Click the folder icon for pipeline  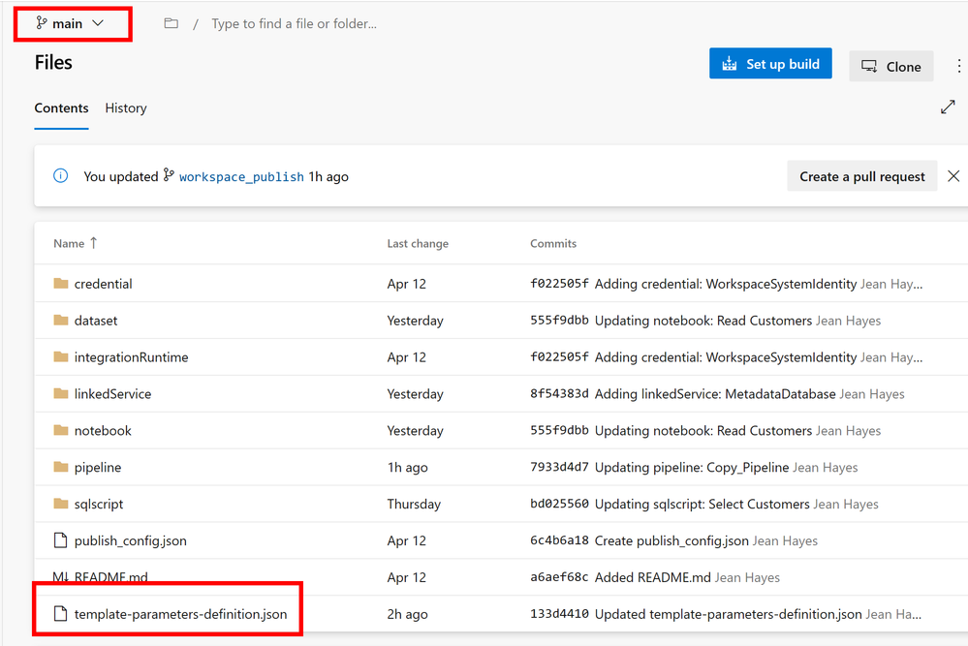pos(60,467)
